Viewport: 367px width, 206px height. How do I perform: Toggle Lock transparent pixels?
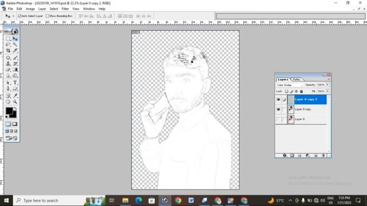click(287, 92)
